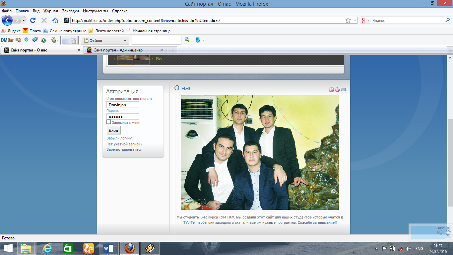Email article via the envelope icon

pos(343,89)
